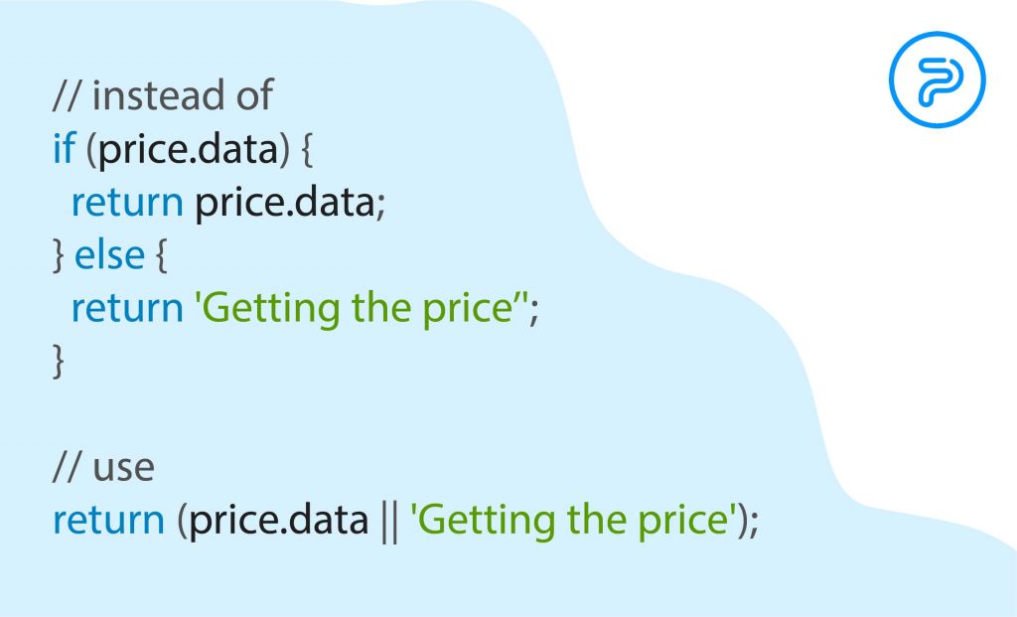Click the opening brace after else
The image size is (1017, 617).
click(x=162, y=256)
